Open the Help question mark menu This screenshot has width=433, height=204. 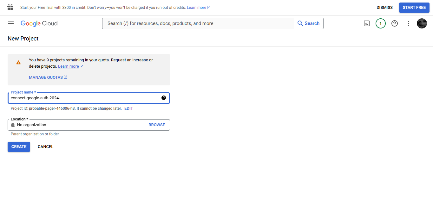[x=394, y=23]
